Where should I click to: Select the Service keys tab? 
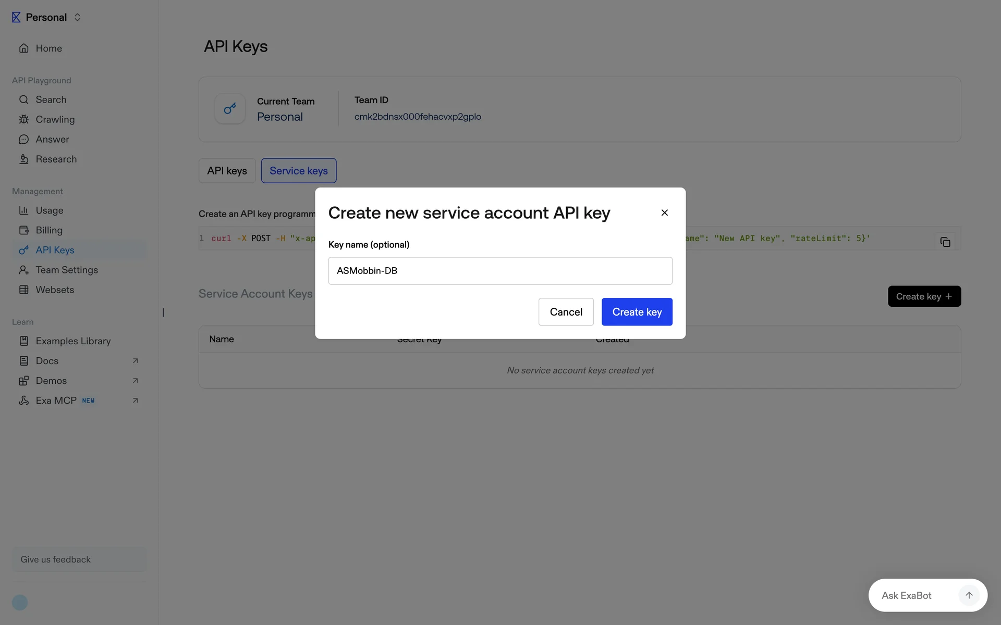pos(298,171)
